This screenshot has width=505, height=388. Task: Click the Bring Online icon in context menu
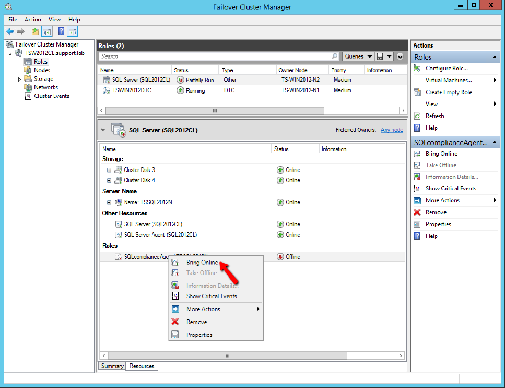(x=175, y=262)
